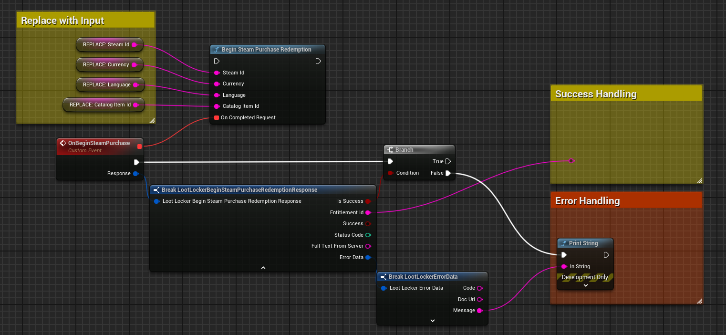Click the Entitlement Id output pin
726x335 pixels.
click(x=368, y=212)
